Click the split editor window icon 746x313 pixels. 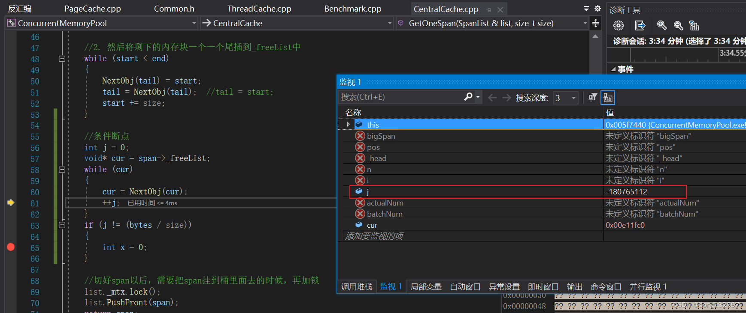click(596, 23)
